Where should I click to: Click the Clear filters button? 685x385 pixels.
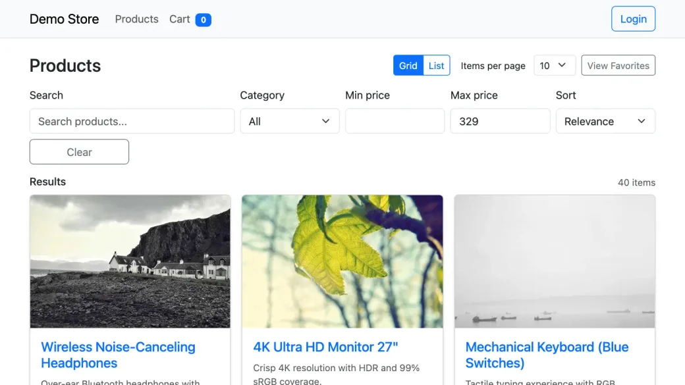point(79,152)
